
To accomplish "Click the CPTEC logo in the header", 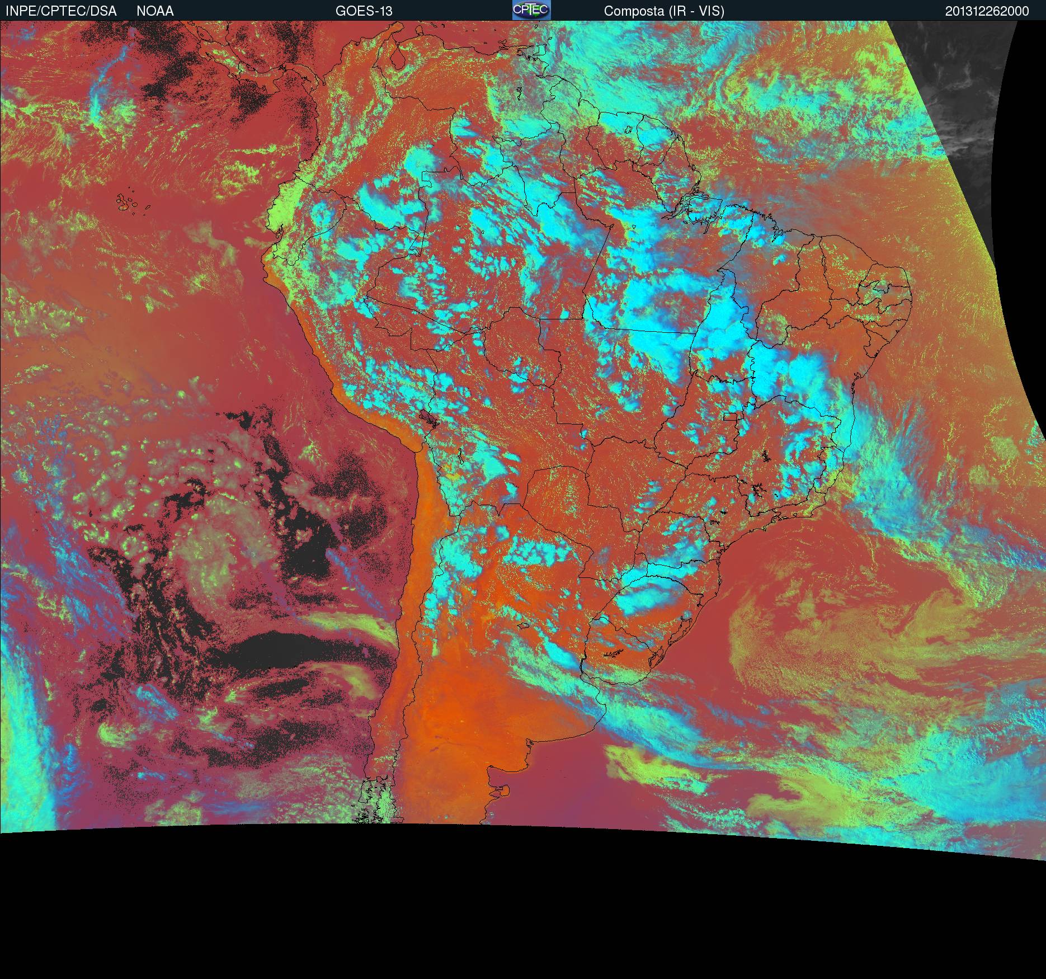I will (531, 10).
